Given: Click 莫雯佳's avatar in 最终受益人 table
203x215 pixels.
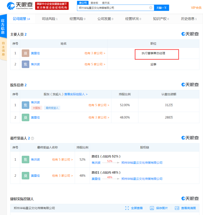Looking at the screenshot, I should click(25, 176).
